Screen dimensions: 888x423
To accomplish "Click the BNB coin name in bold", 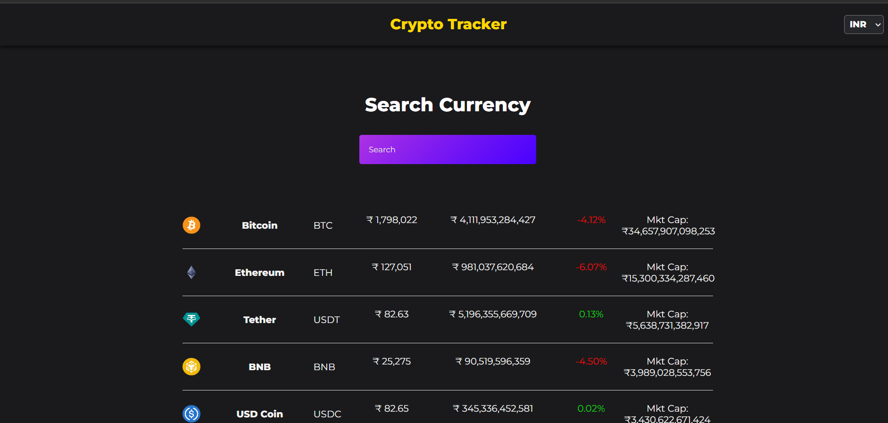I will 259,367.
